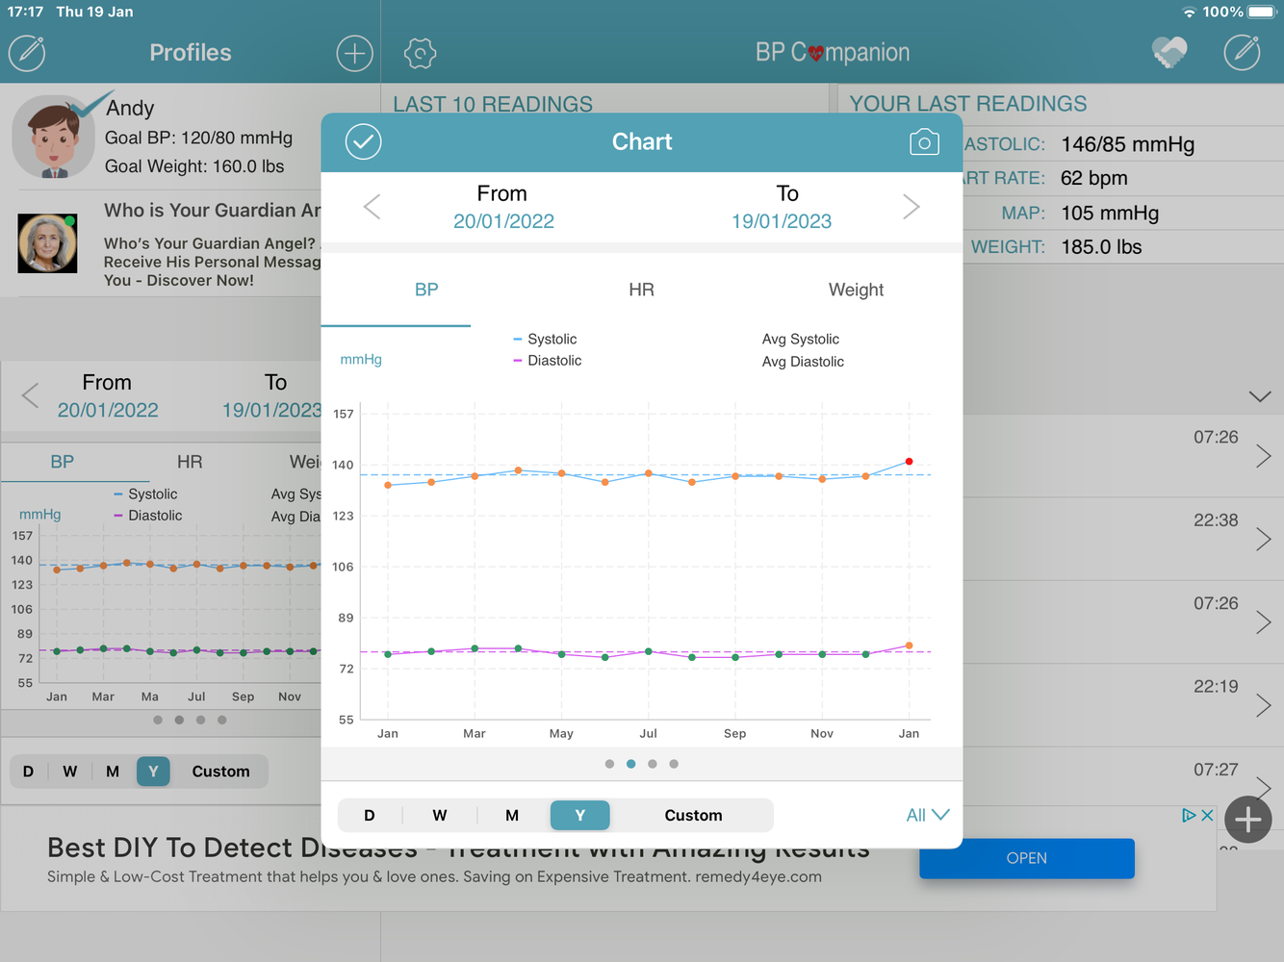Tap OPEN button on the advertisement
Screen dimensions: 1284x962
point(1027,858)
